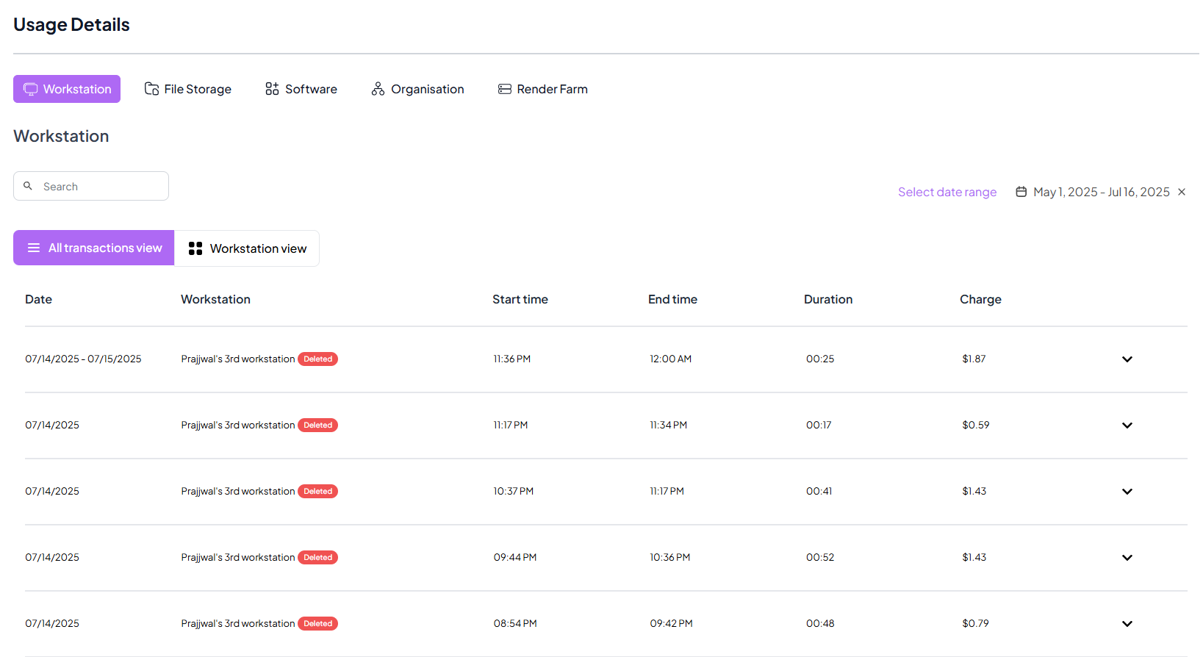Expand the 10:37 PM transaction details
The image size is (1203, 657).
[x=1127, y=492]
